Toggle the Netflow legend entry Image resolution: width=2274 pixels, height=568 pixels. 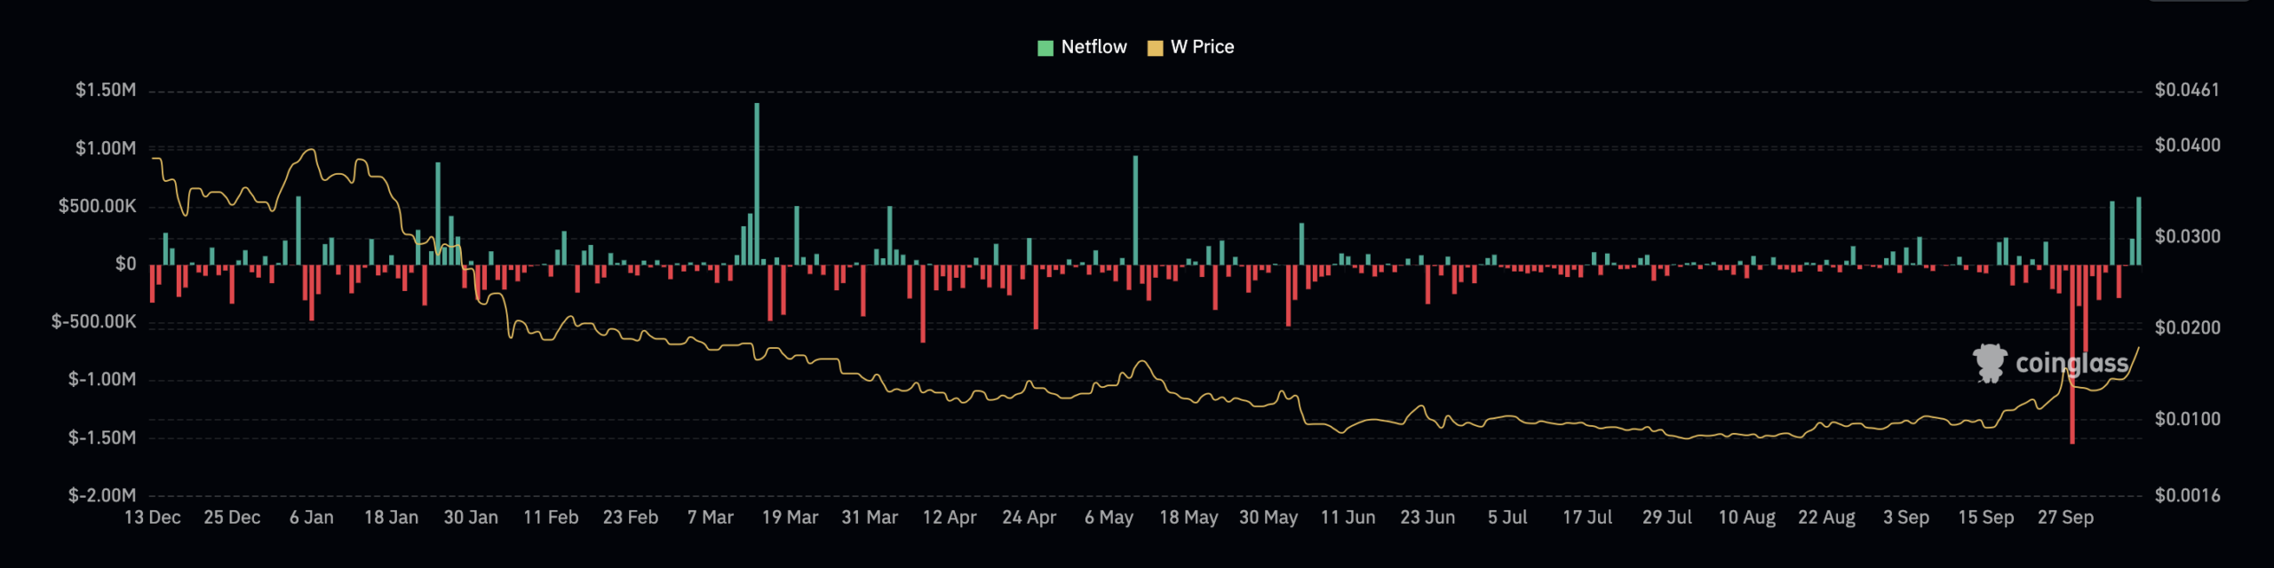tap(1082, 47)
